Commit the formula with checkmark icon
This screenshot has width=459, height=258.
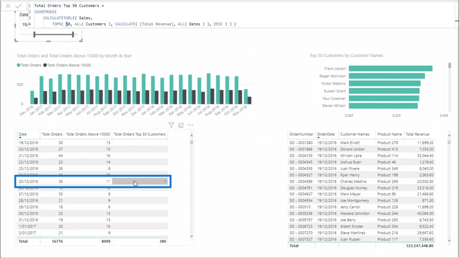click(18, 6)
